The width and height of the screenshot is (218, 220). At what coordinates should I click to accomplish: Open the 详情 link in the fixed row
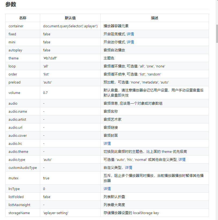click(x=130, y=34)
